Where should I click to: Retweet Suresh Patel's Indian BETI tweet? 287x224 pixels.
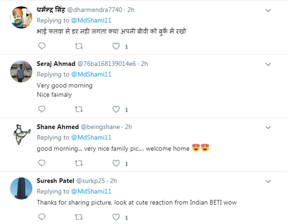[79, 217]
